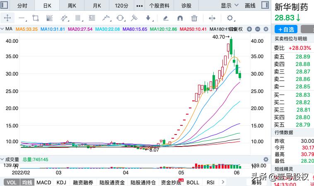Select the circle/ellipse drawing tool

tap(121, 18)
